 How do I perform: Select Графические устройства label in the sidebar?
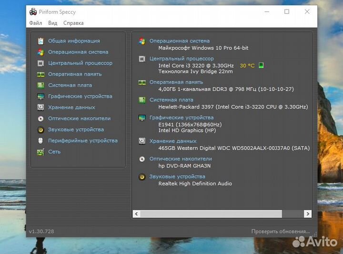80,96
